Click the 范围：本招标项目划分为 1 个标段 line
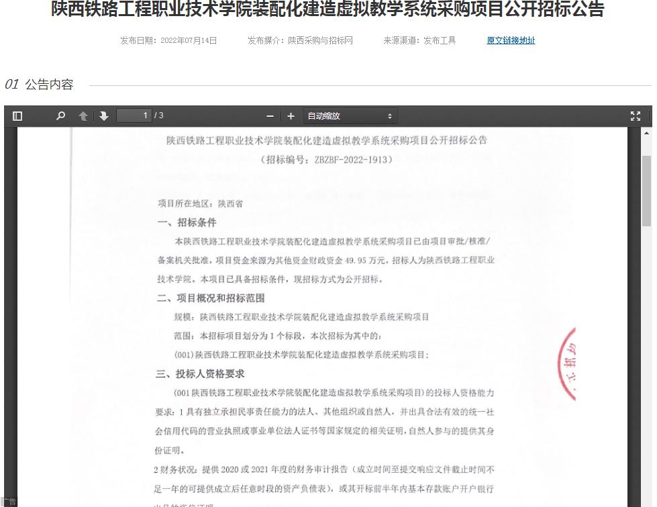 [277, 336]
